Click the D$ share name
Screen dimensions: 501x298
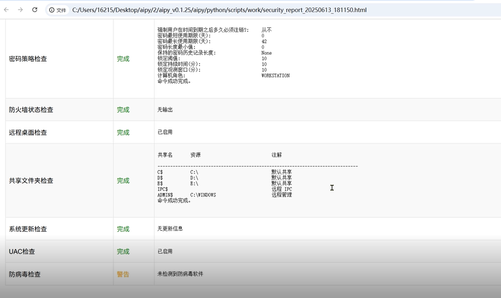pos(160,178)
